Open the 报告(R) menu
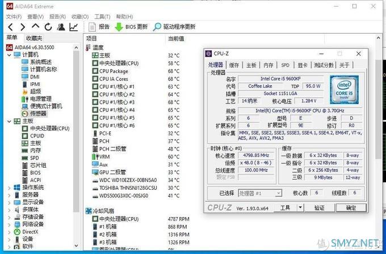 pyautogui.click(x=57, y=16)
